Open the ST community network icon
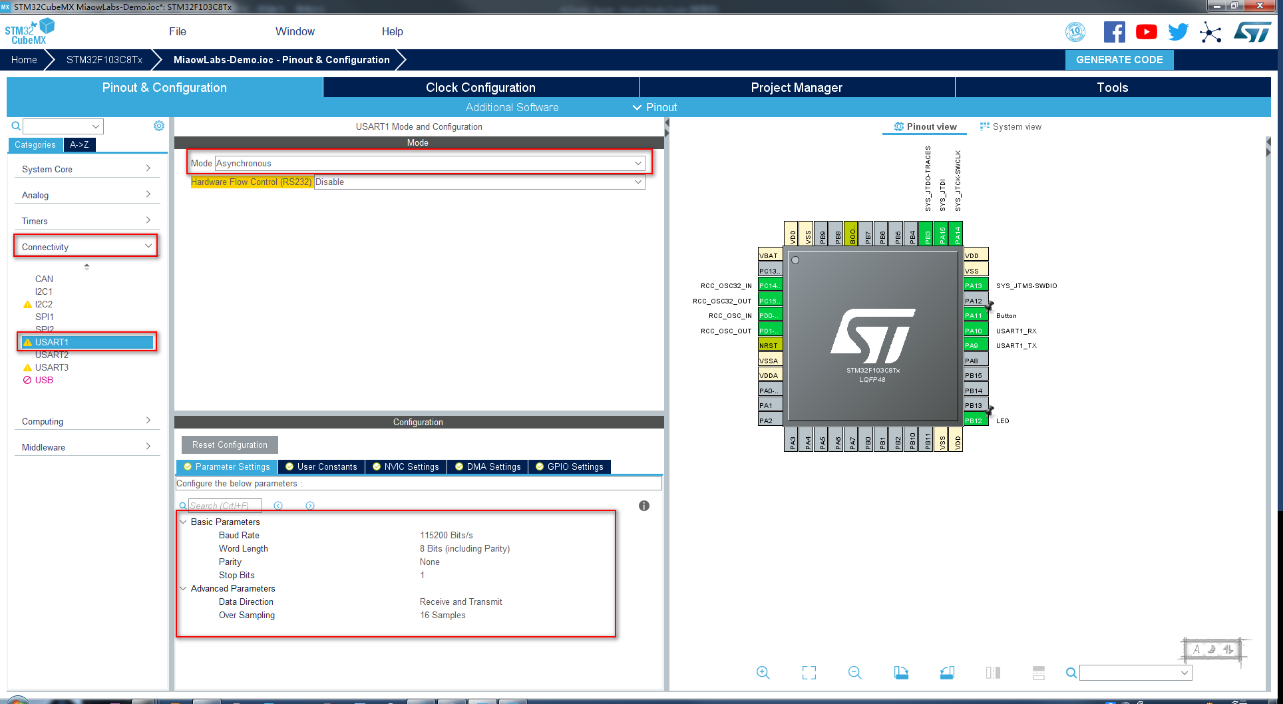The image size is (1283, 704). (1210, 32)
